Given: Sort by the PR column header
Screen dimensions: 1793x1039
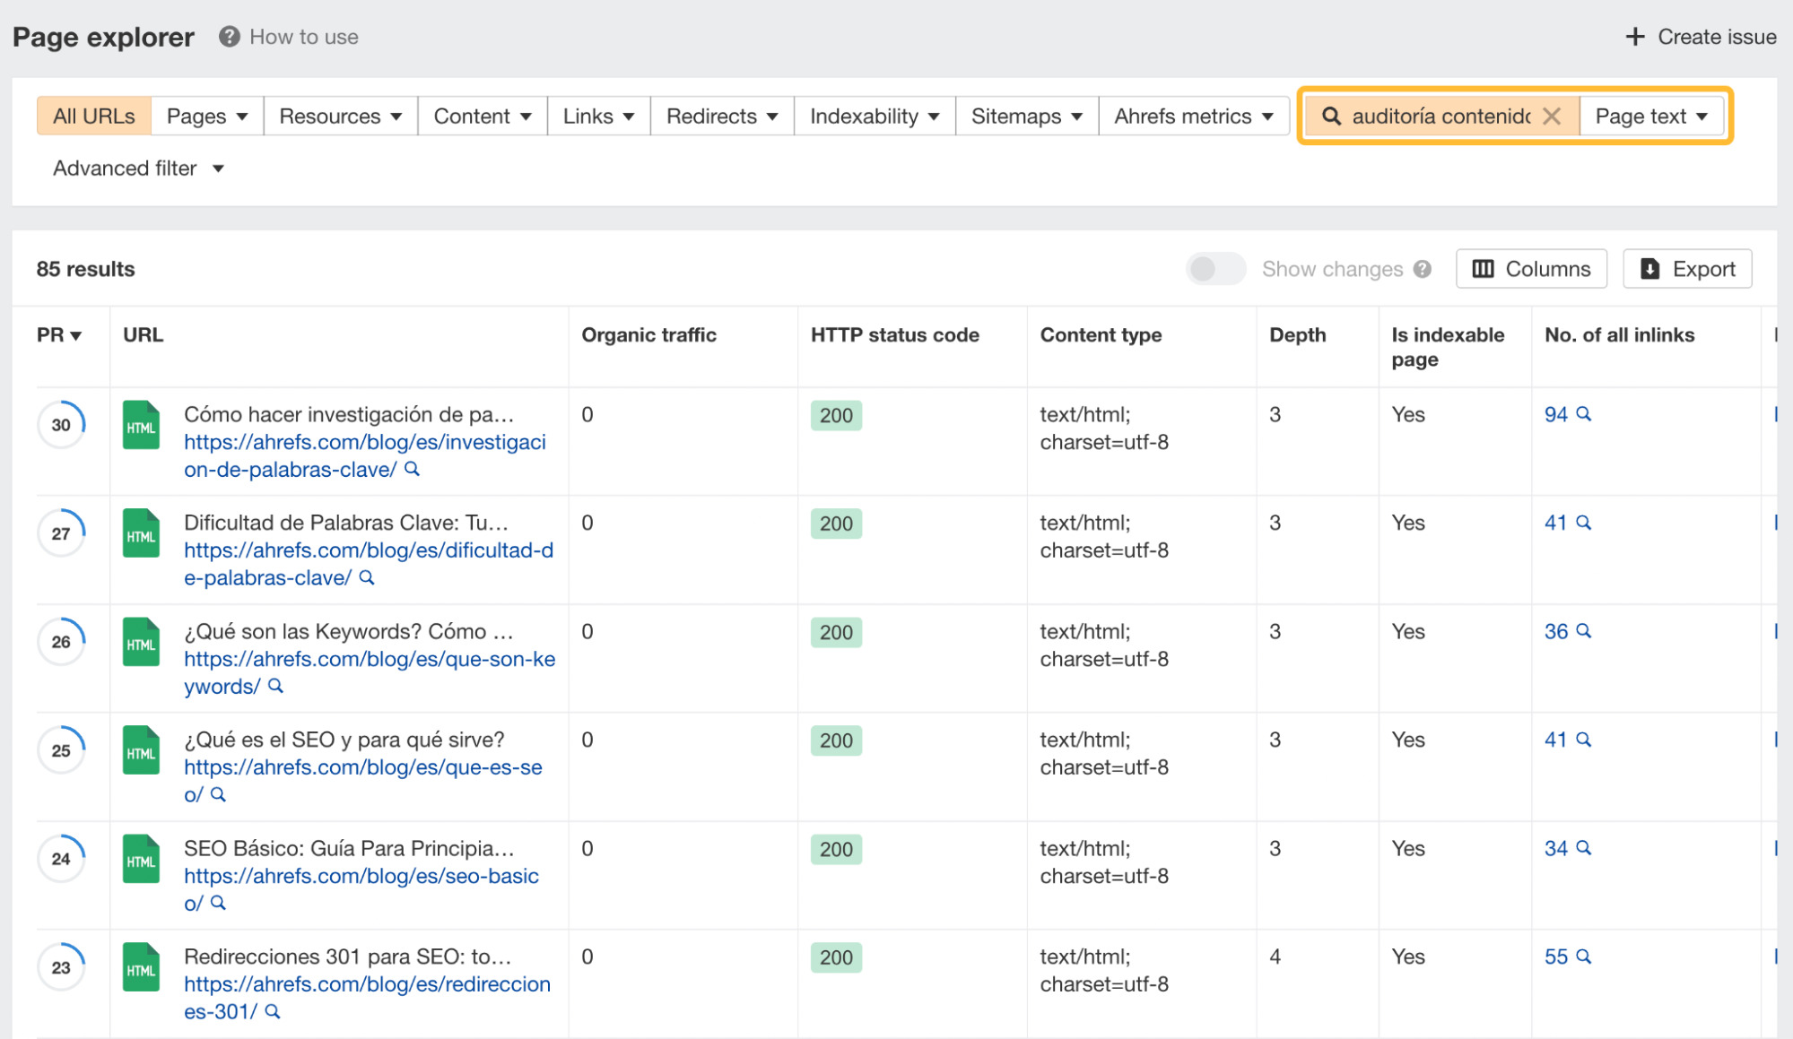Looking at the screenshot, I should (x=59, y=335).
